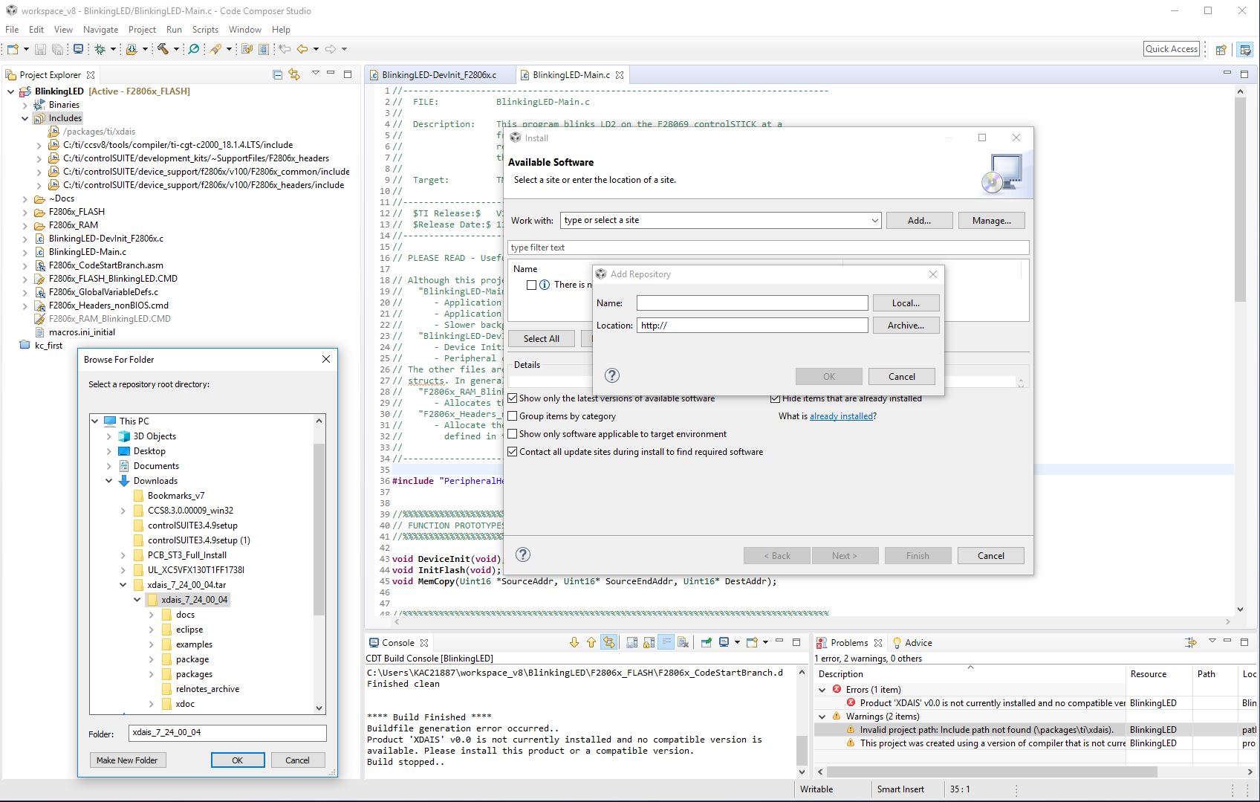Open the Work with site dropdown

pyautogui.click(x=874, y=221)
